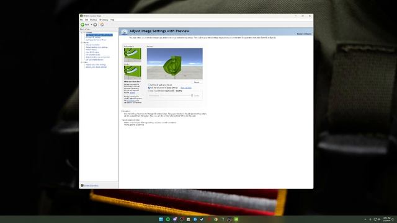Click the NVIDIA title bar icon
The image size is (397, 223).
[81, 15]
